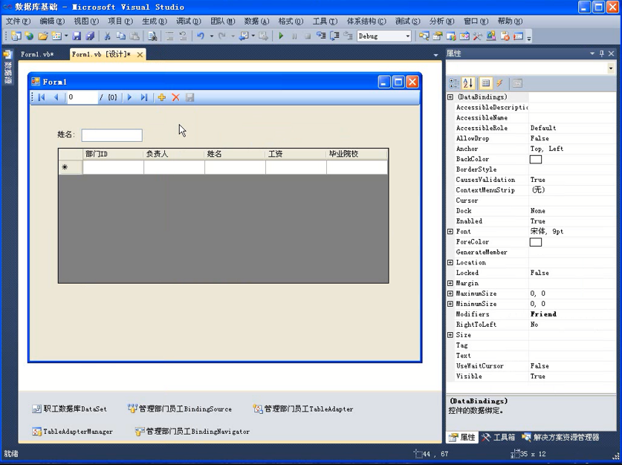This screenshot has height=465, width=622.
Task: Start debugging with the green play icon
Action: coord(281,36)
